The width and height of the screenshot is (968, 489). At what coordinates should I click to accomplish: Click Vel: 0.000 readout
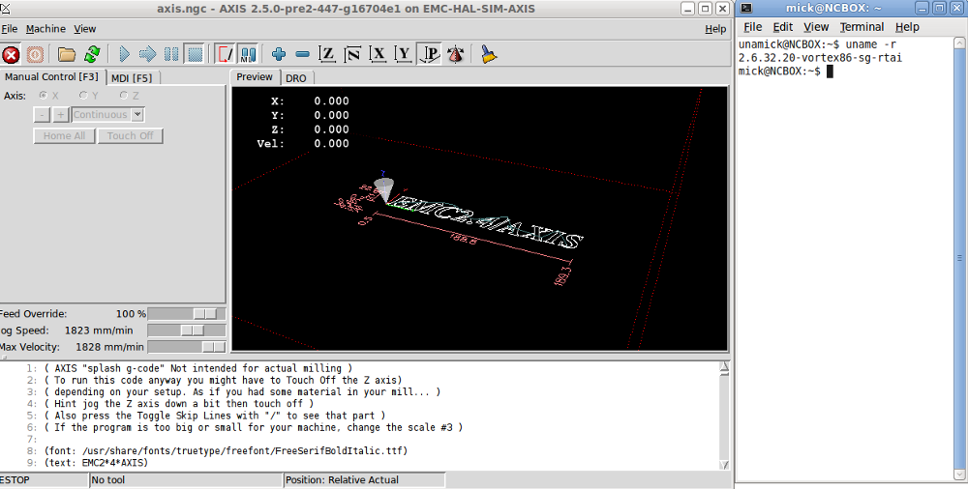point(302,144)
